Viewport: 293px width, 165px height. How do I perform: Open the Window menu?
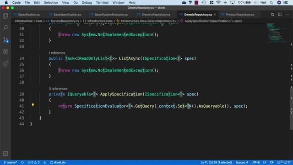point(119,2)
